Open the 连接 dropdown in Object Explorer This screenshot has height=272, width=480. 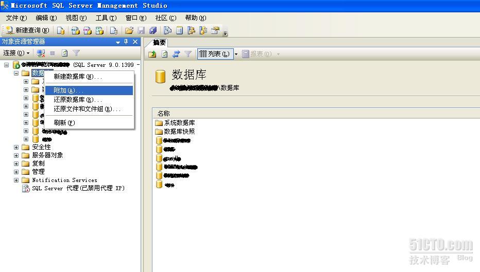[16, 53]
